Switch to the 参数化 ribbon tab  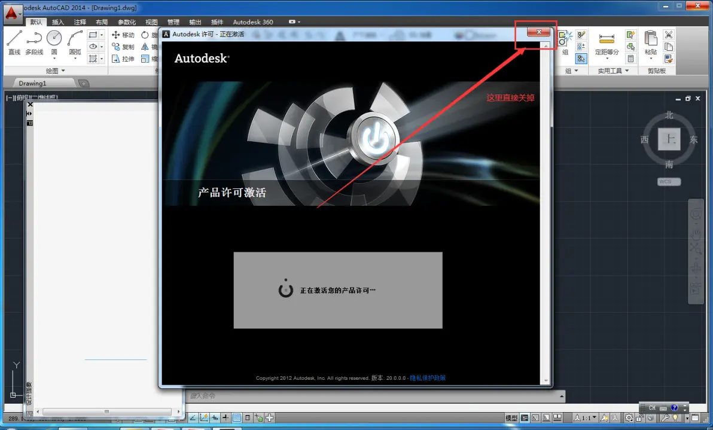(126, 22)
